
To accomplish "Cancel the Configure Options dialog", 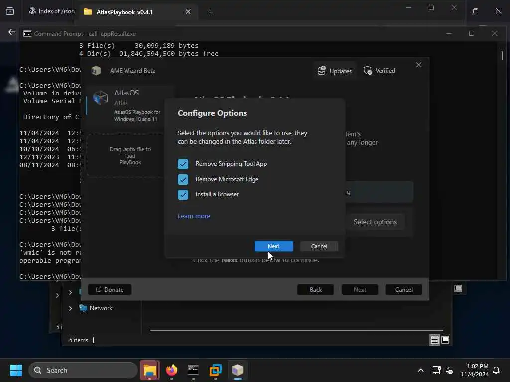I will click(319, 246).
